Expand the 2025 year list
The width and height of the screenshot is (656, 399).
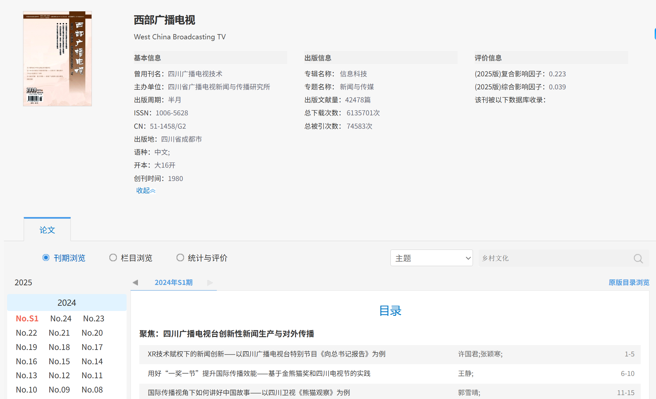coord(23,282)
